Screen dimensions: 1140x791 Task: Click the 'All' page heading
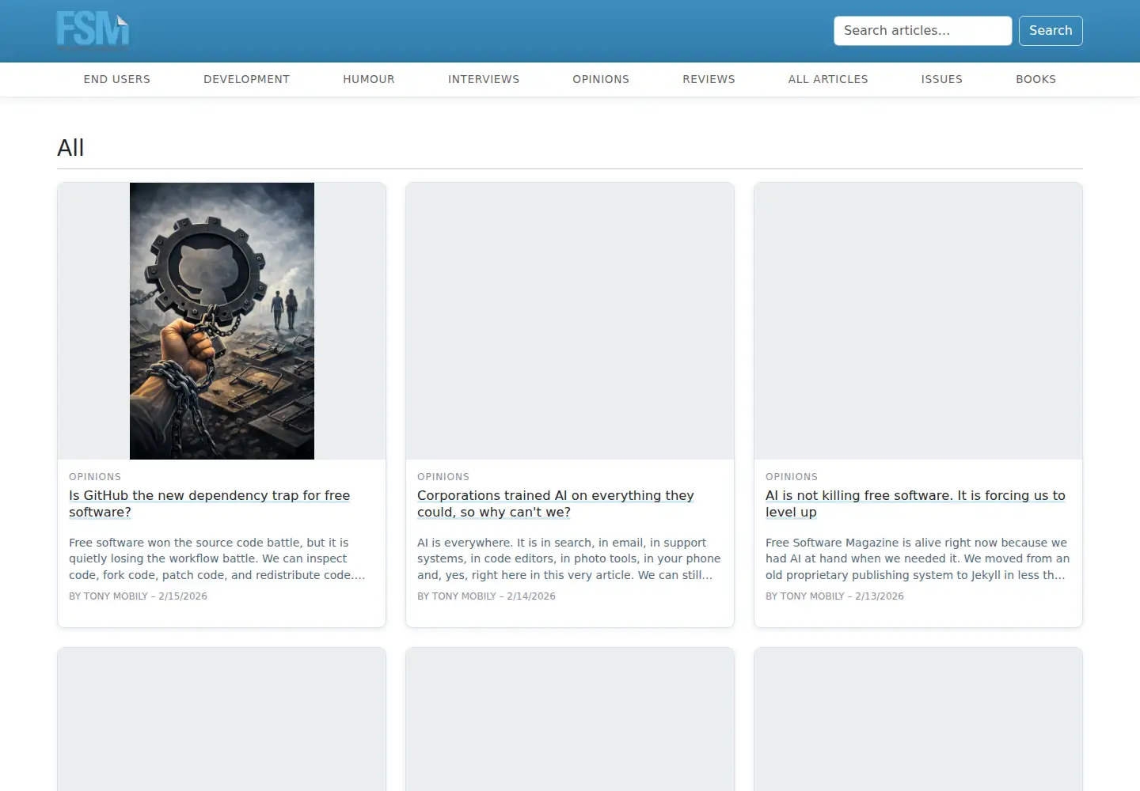[x=70, y=148]
